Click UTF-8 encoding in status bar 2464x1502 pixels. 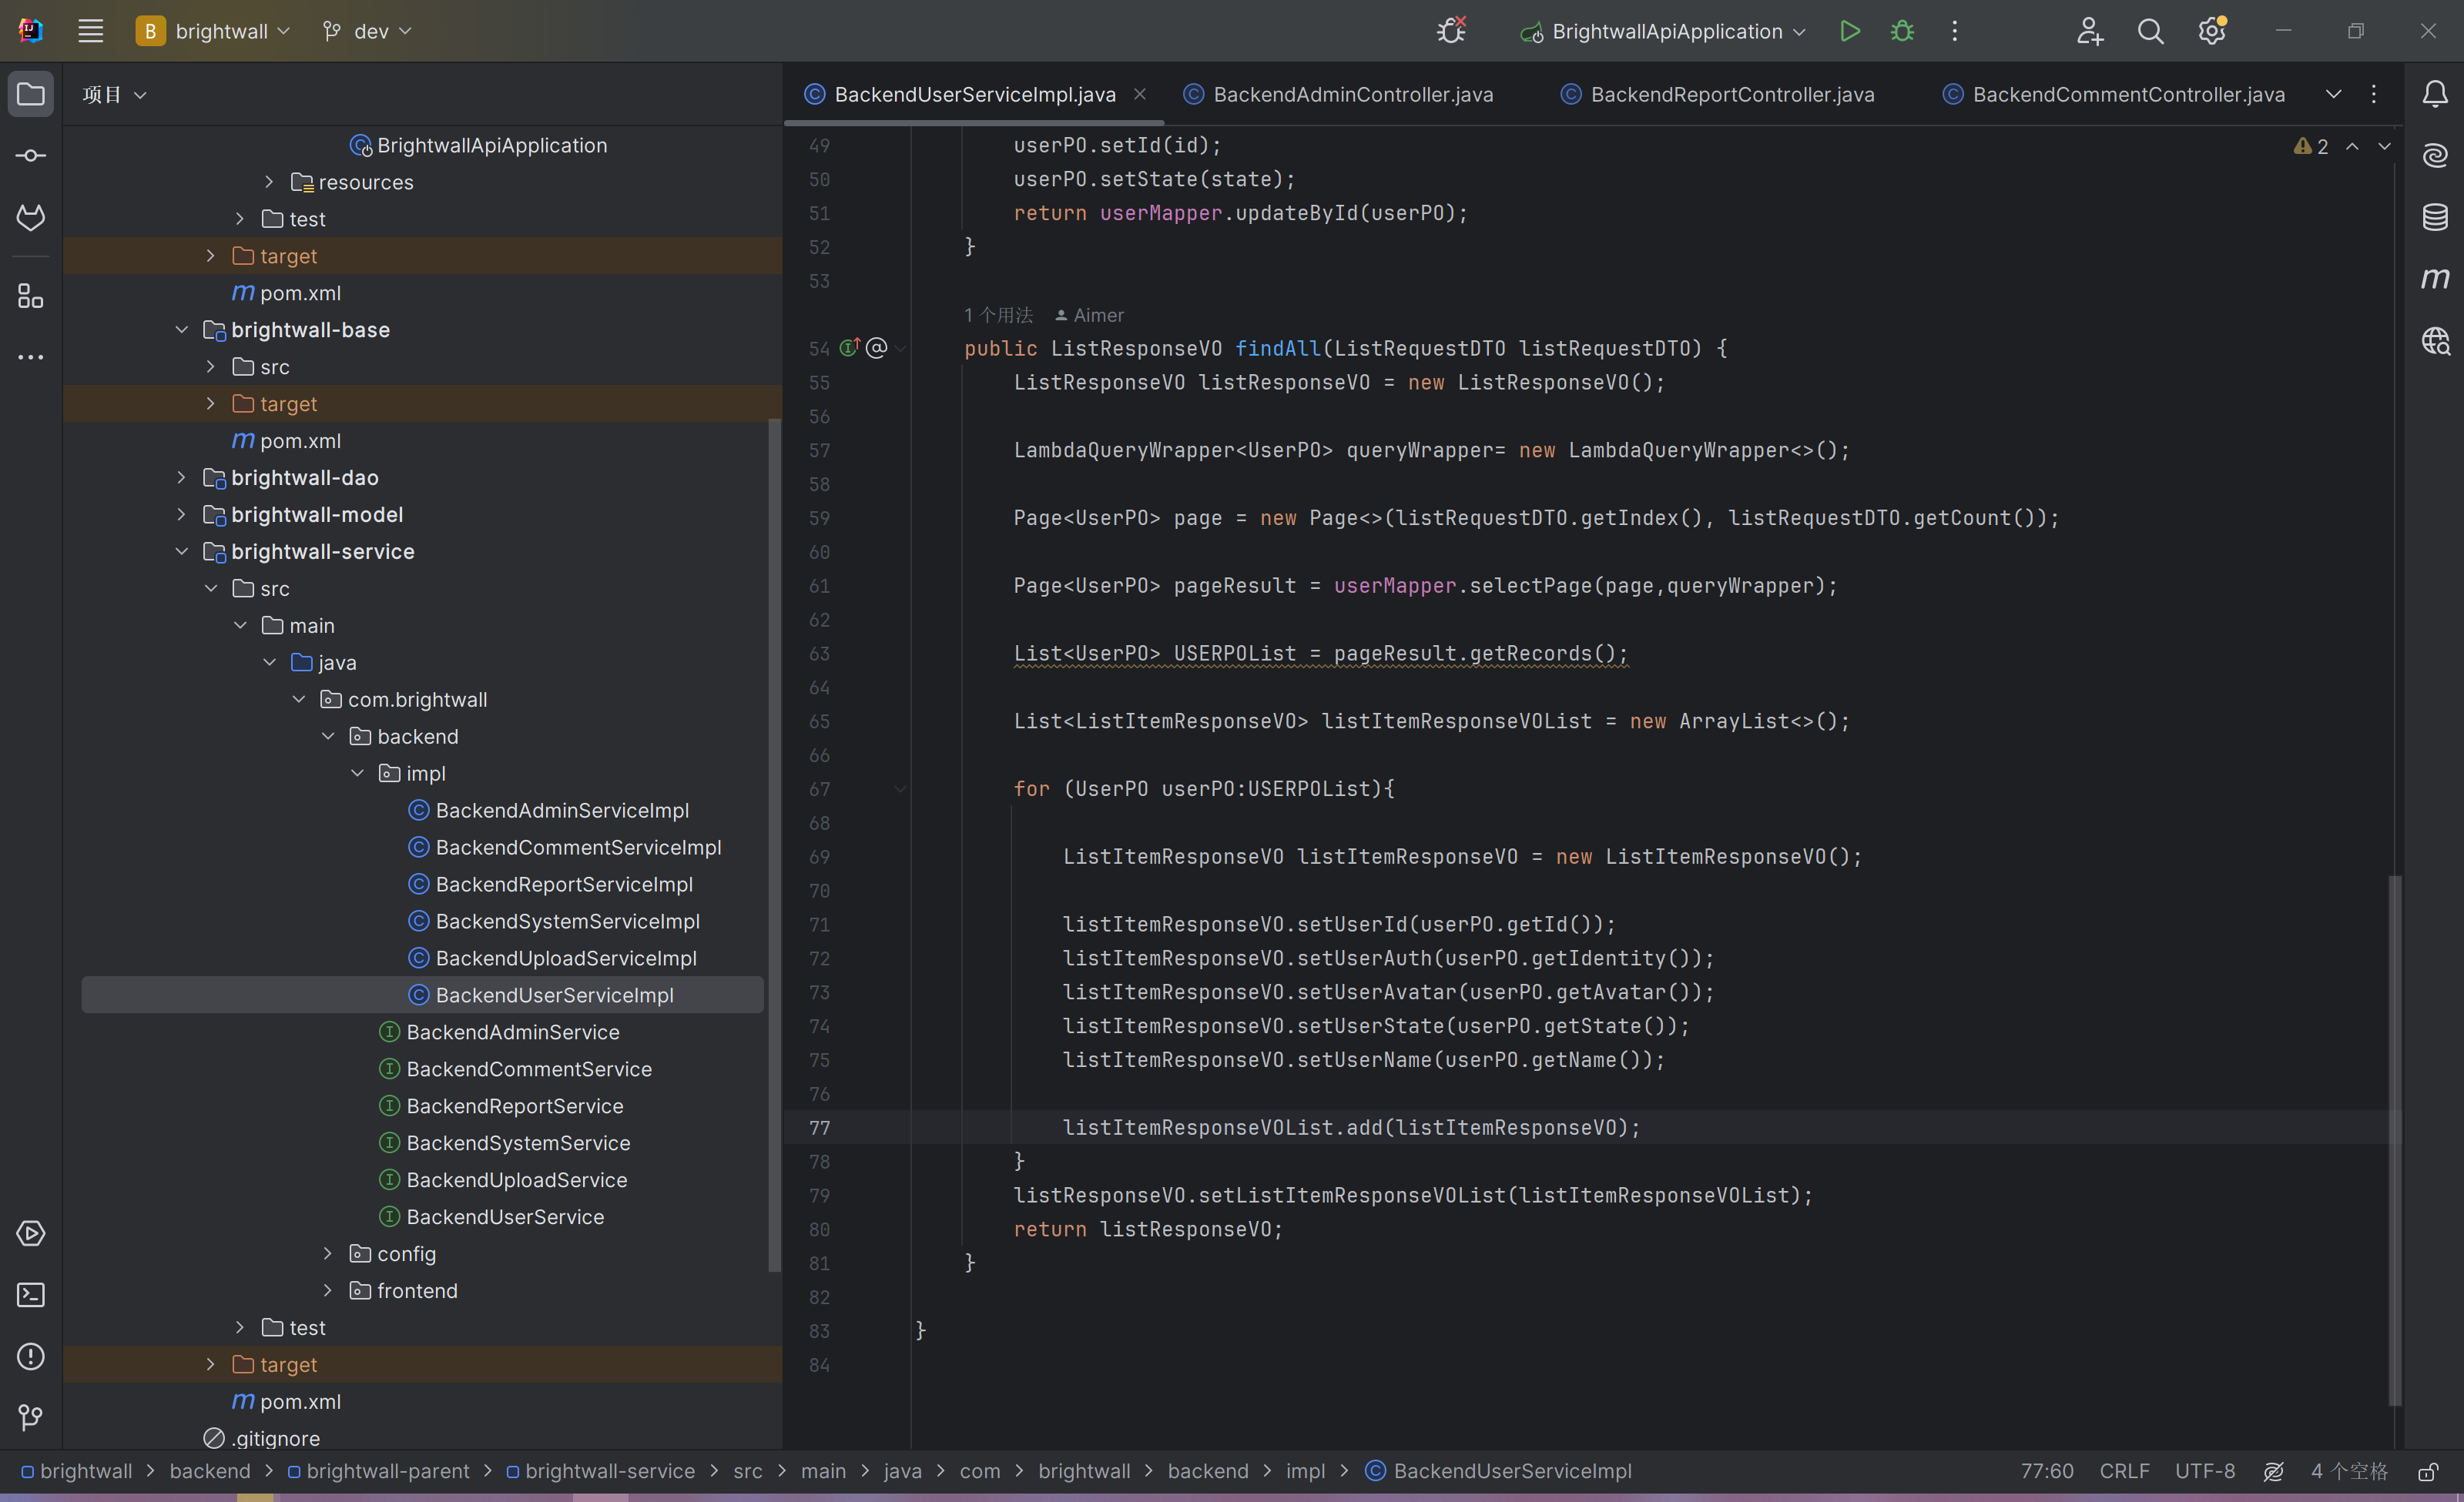click(x=2205, y=1471)
